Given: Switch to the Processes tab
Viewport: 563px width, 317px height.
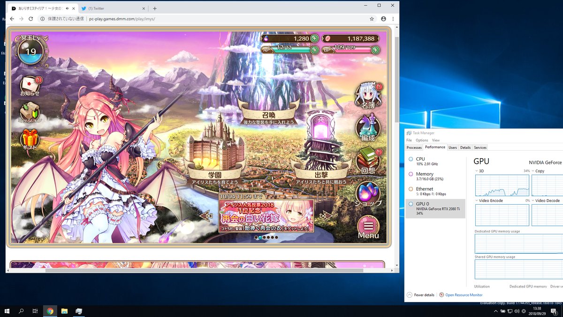Looking at the screenshot, I should coord(414,147).
